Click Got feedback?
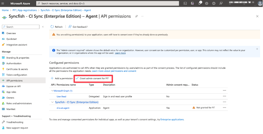The image size is (263, 134). [x=78, y=27]
